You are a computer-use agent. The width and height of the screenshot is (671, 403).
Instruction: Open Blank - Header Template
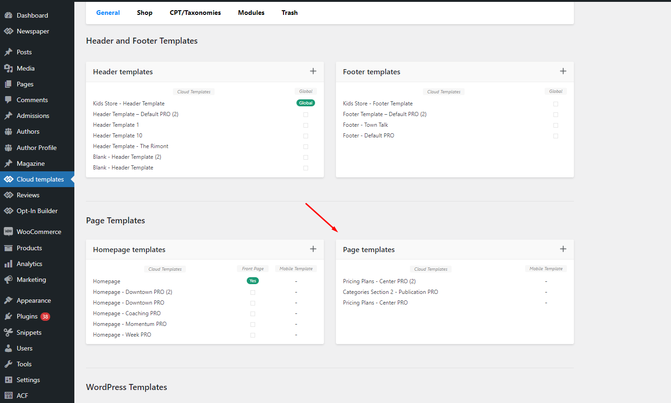pos(123,168)
